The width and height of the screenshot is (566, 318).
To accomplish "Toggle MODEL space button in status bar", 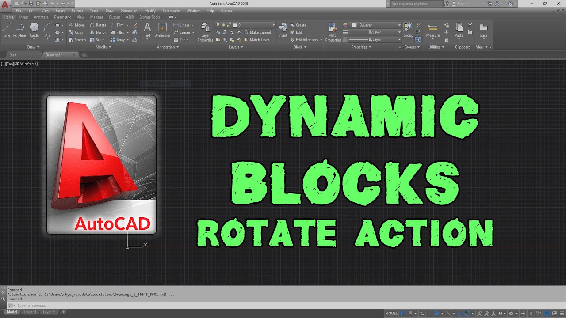I will click(391, 313).
